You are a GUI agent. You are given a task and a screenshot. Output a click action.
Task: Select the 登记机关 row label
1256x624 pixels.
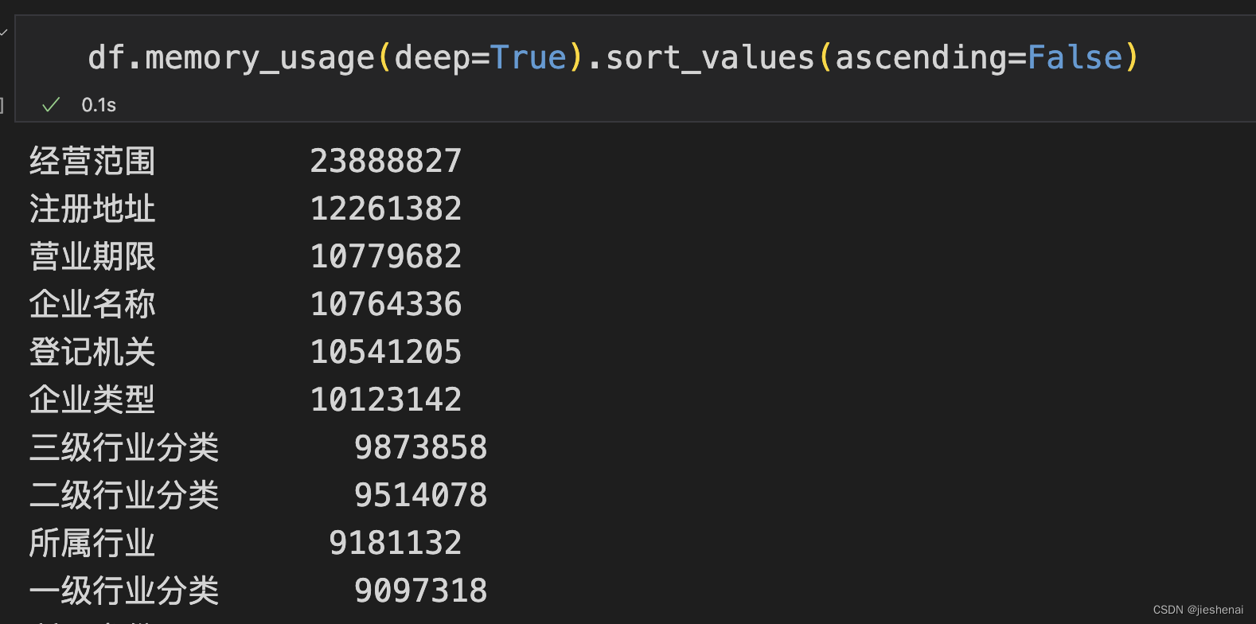click(92, 352)
